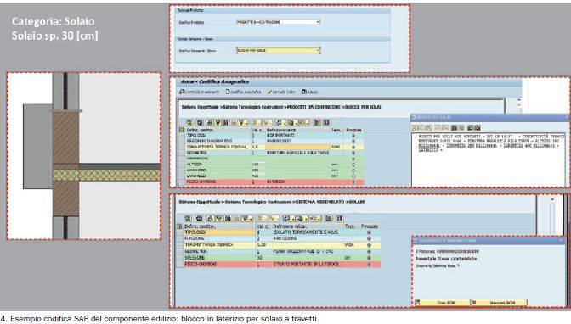Click Info icon ending BLOCCO PER SOLAI grid toolbar
The image size is (571, 324).
point(326,122)
